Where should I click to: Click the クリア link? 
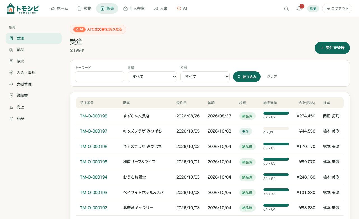pos(272,76)
